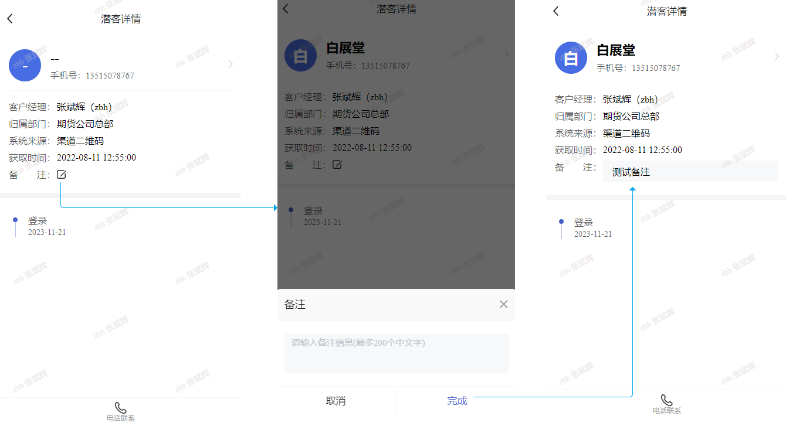Go back from the right screen showing 测试备注
This screenshot has width=786, height=426.
click(556, 11)
